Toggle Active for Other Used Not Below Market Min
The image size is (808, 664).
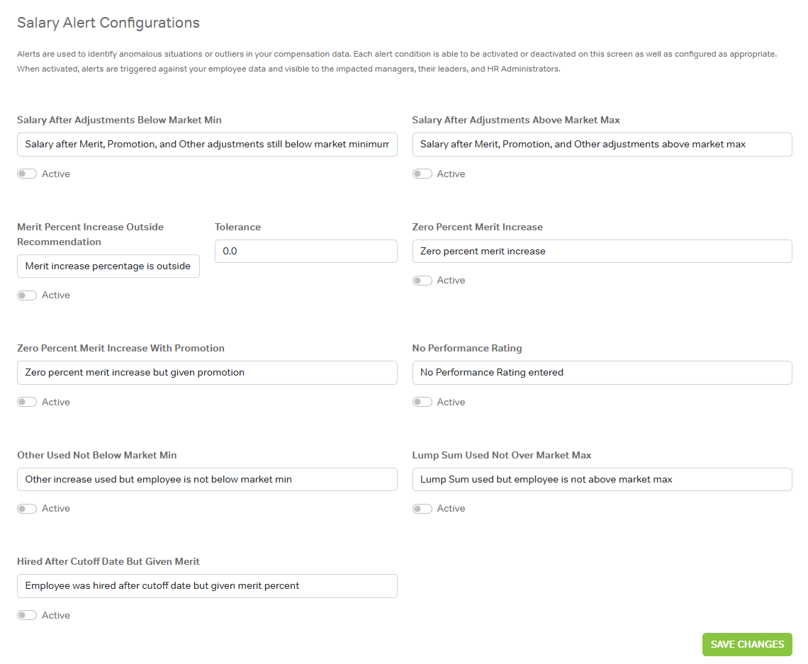(x=27, y=508)
